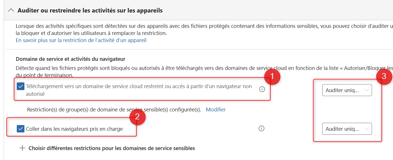This screenshot has height=160, width=393.
Task: Click the chevron arrow of the upload action dropdown
Action: click(x=367, y=90)
